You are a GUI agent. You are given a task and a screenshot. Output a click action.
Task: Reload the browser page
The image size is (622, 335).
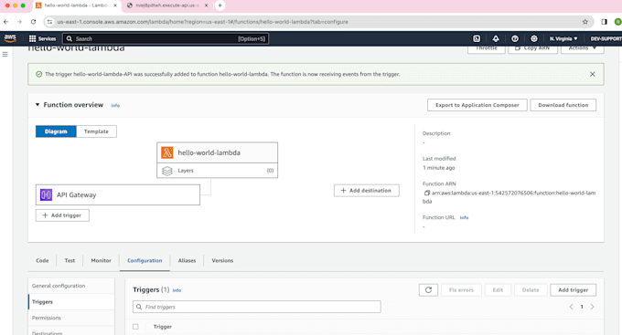[x=33, y=22]
